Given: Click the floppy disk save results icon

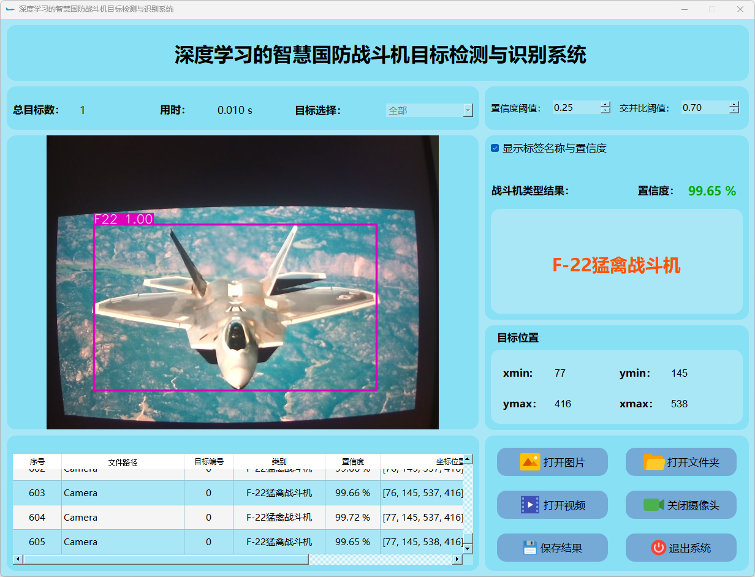Looking at the screenshot, I should pos(530,548).
